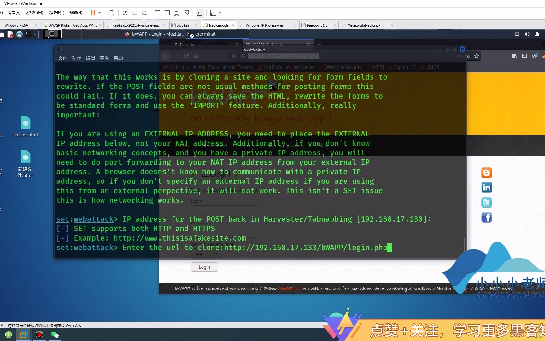545x341 pixels.
Task: Click the Firefox reload button
Action: pyautogui.click(x=186, y=56)
